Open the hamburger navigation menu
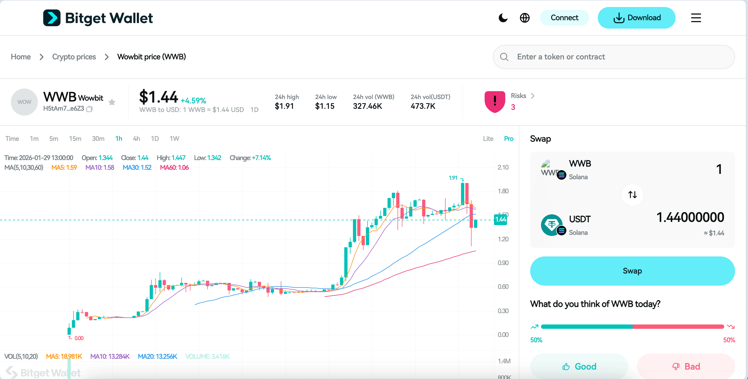 tap(696, 18)
